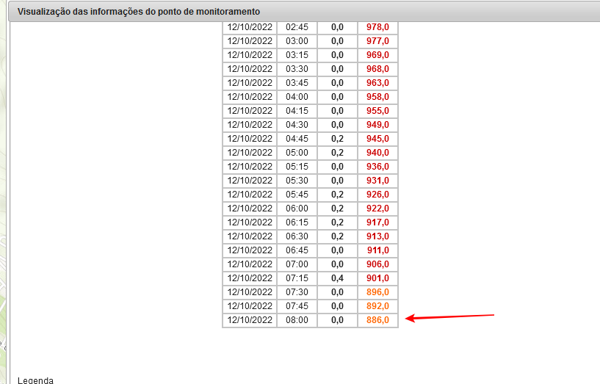Select the orange 896,0 value cell
Screen dimensions: 600x384
[377, 292]
